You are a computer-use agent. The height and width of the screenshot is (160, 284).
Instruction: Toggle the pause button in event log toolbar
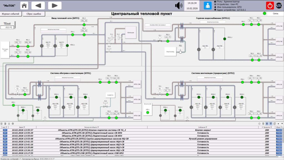pyautogui.click(x=267, y=124)
